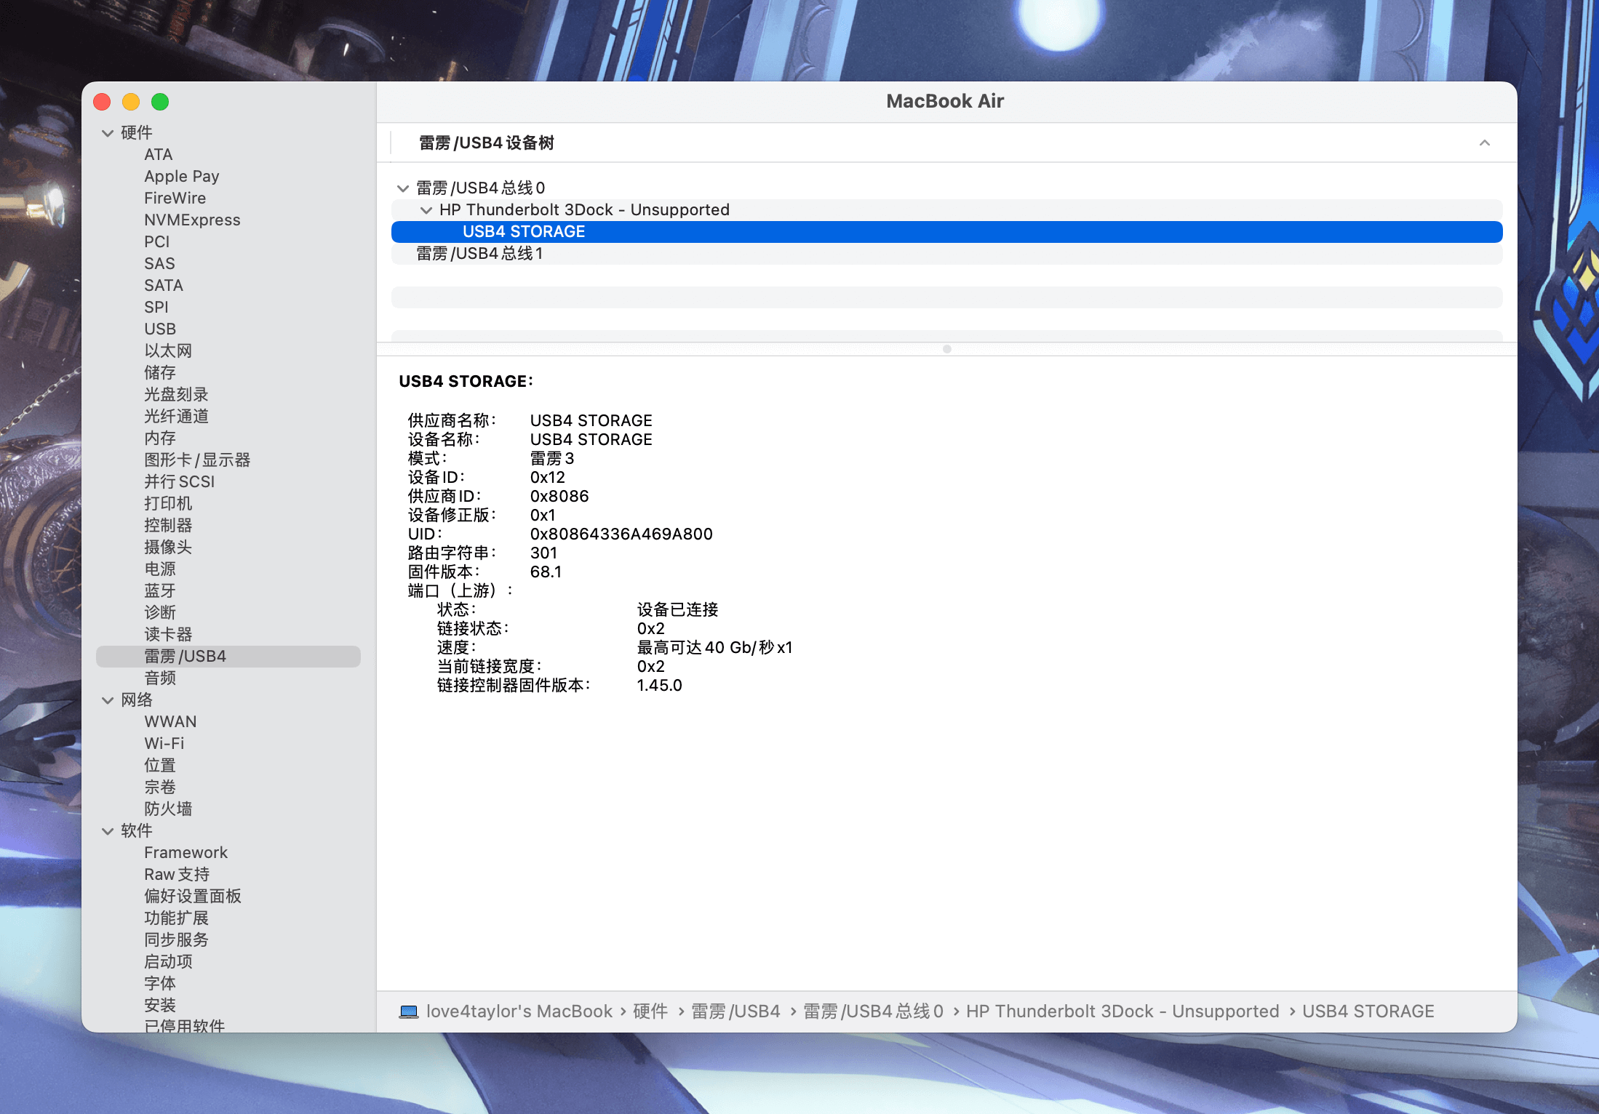Select 蓝牙 in the hardware sidebar

[160, 590]
